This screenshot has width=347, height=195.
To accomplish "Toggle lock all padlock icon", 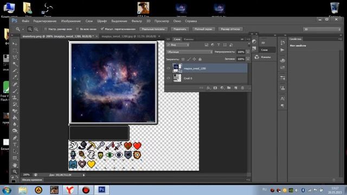I will click(x=200, y=59).
